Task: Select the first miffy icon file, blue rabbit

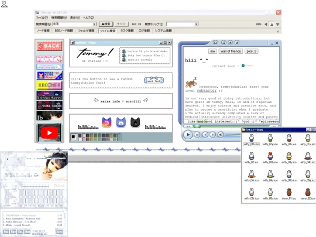Action: [x=252, y=140]
